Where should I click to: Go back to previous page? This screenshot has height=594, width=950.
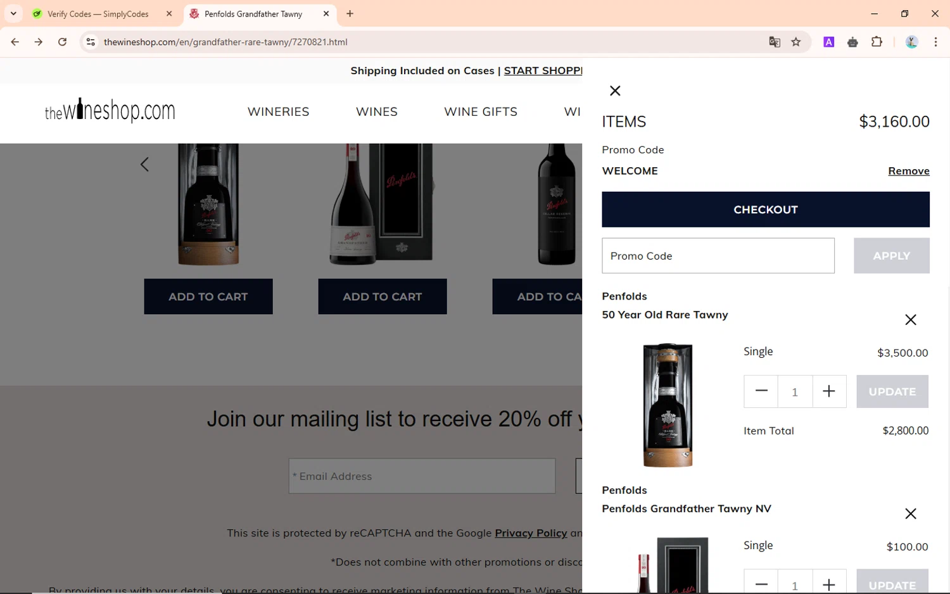pyautogui.click(x=15, y=42)
